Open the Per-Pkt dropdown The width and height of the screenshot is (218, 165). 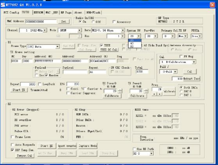point(155,36)
